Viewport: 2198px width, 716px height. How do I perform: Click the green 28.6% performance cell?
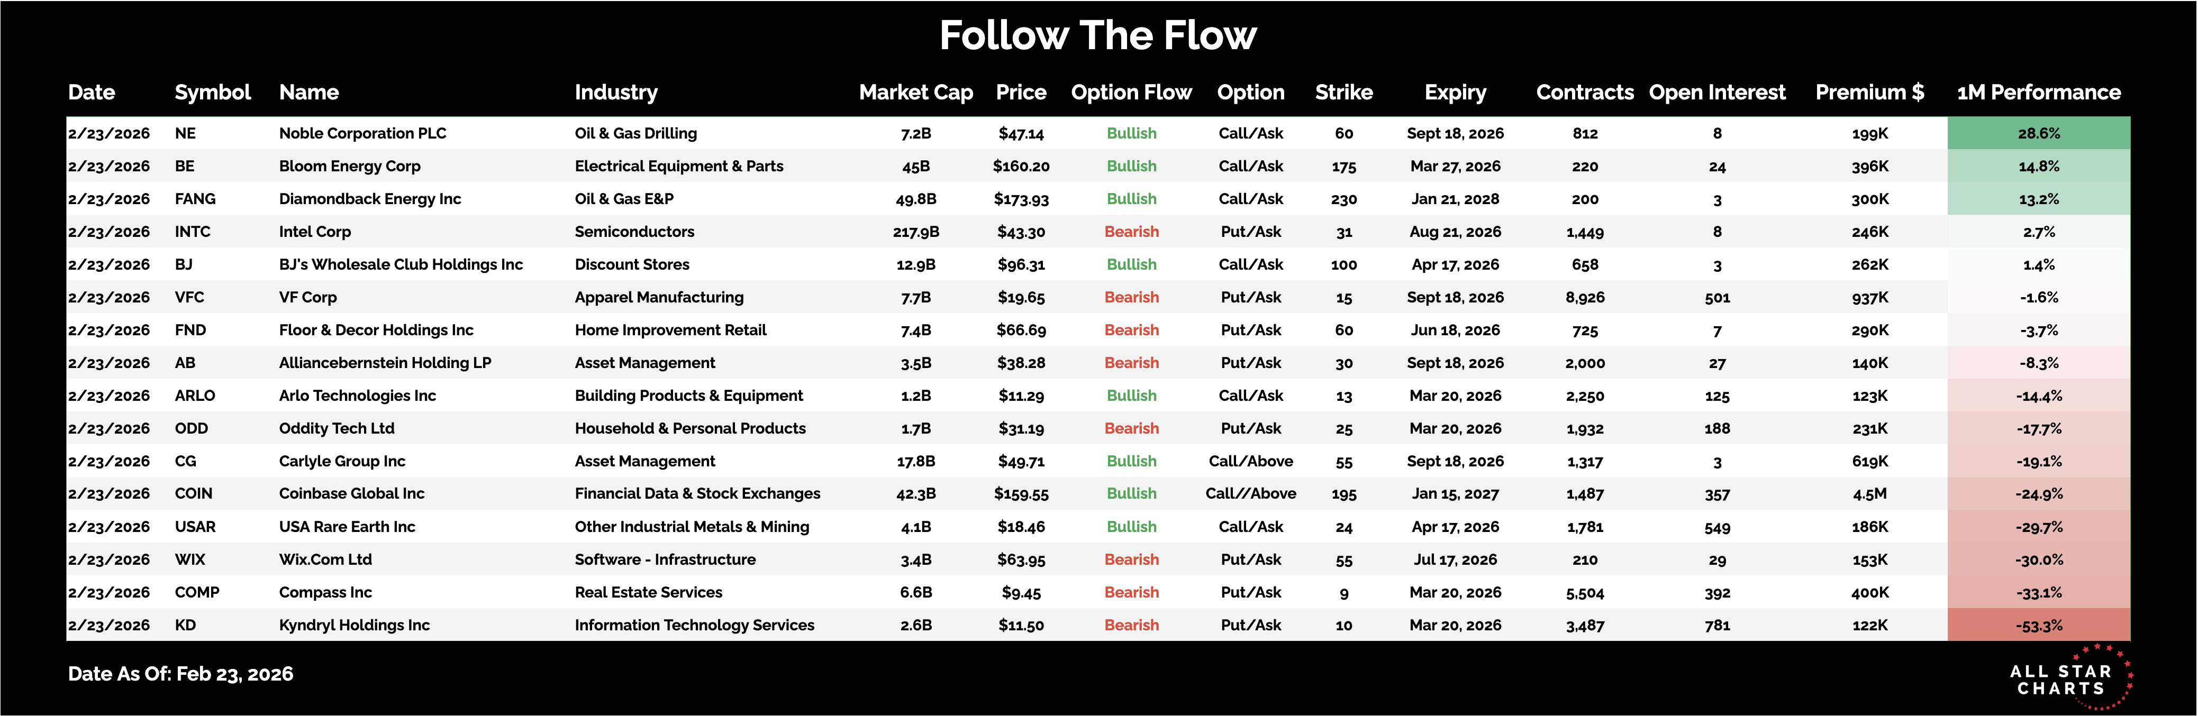pyautogui.click(x=2038, y=133)
